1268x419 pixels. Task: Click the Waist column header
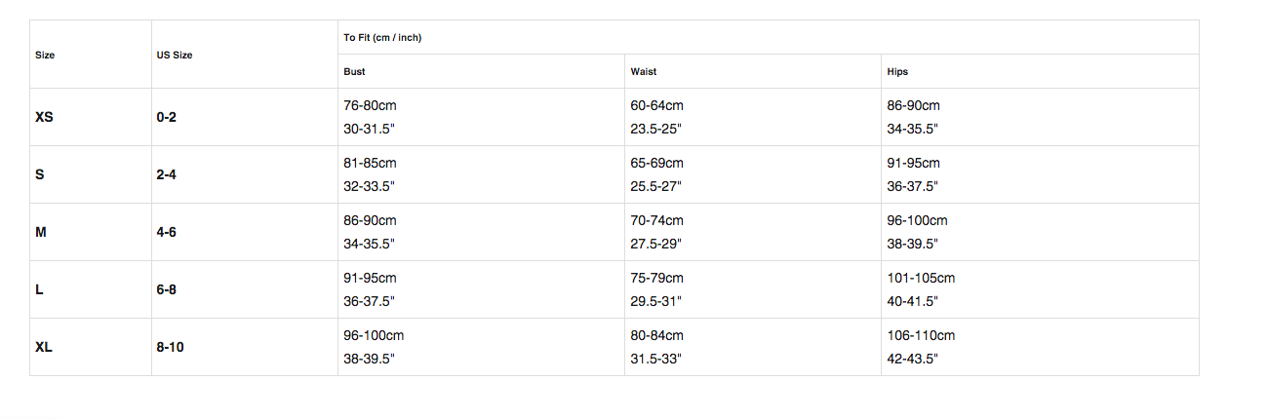[644, 72]
